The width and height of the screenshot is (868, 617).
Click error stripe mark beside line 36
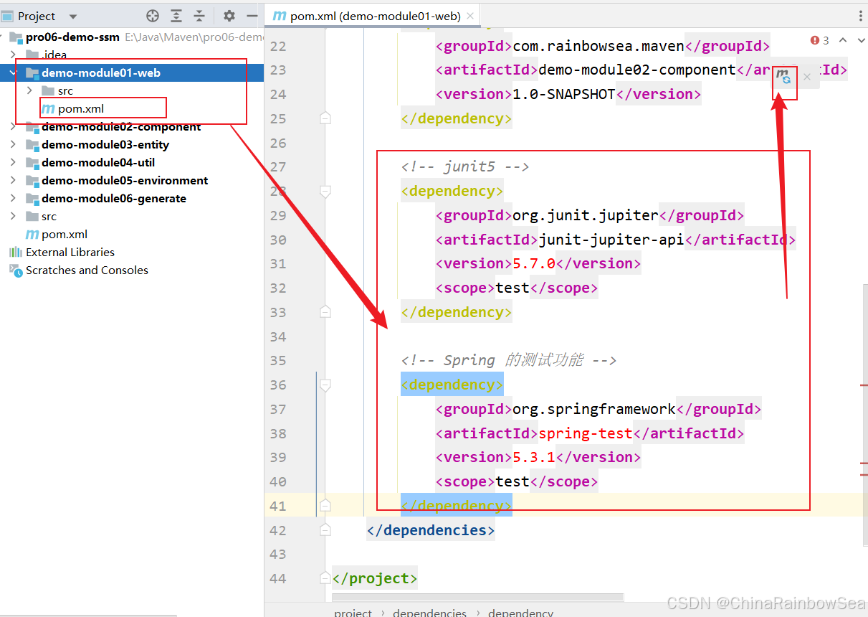point(864,385)
